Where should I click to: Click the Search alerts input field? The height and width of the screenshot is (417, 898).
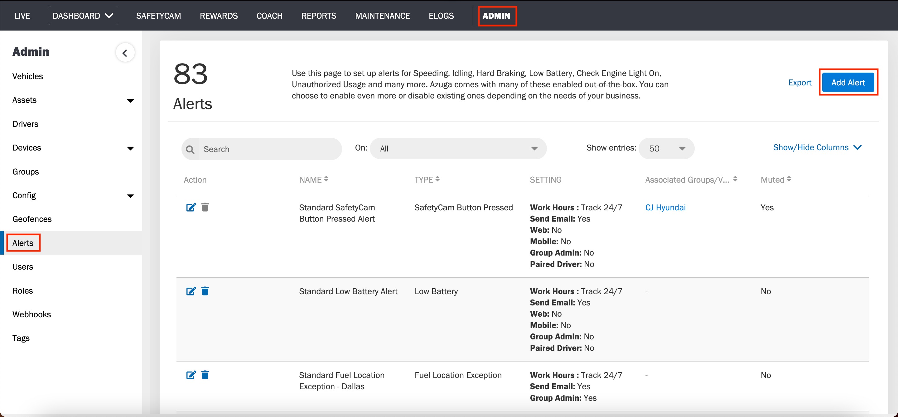269,149
